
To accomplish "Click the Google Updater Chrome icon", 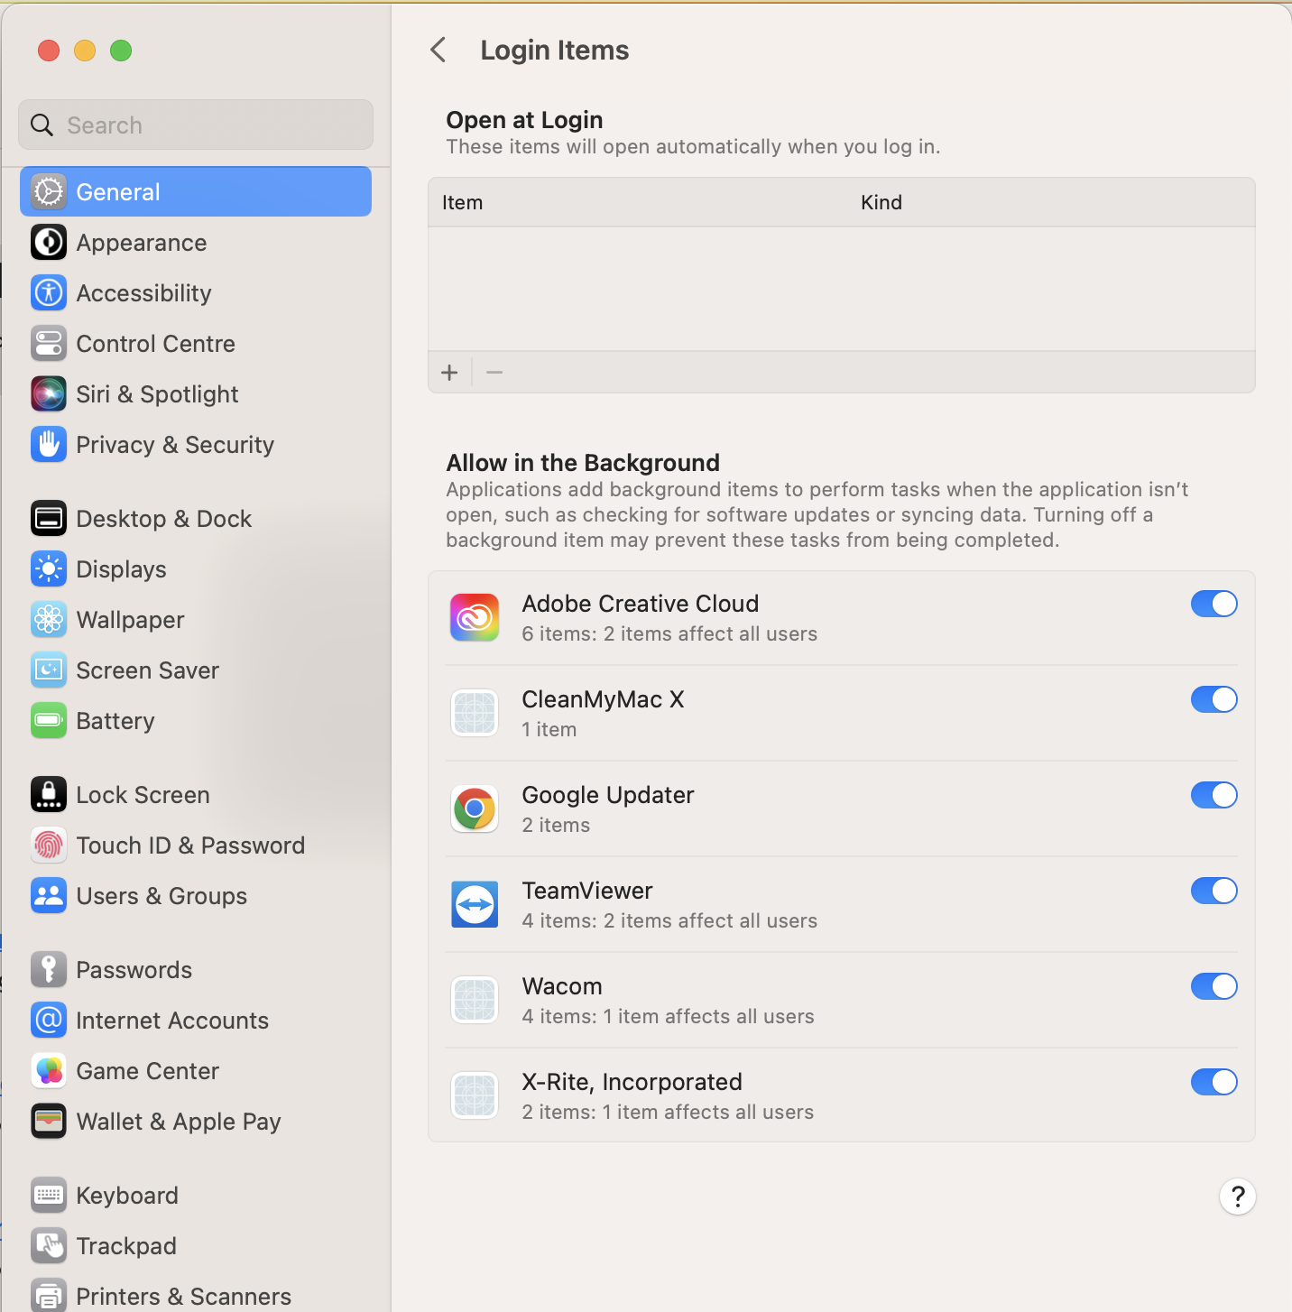I will pyautogui.click(x=474, y=808).
